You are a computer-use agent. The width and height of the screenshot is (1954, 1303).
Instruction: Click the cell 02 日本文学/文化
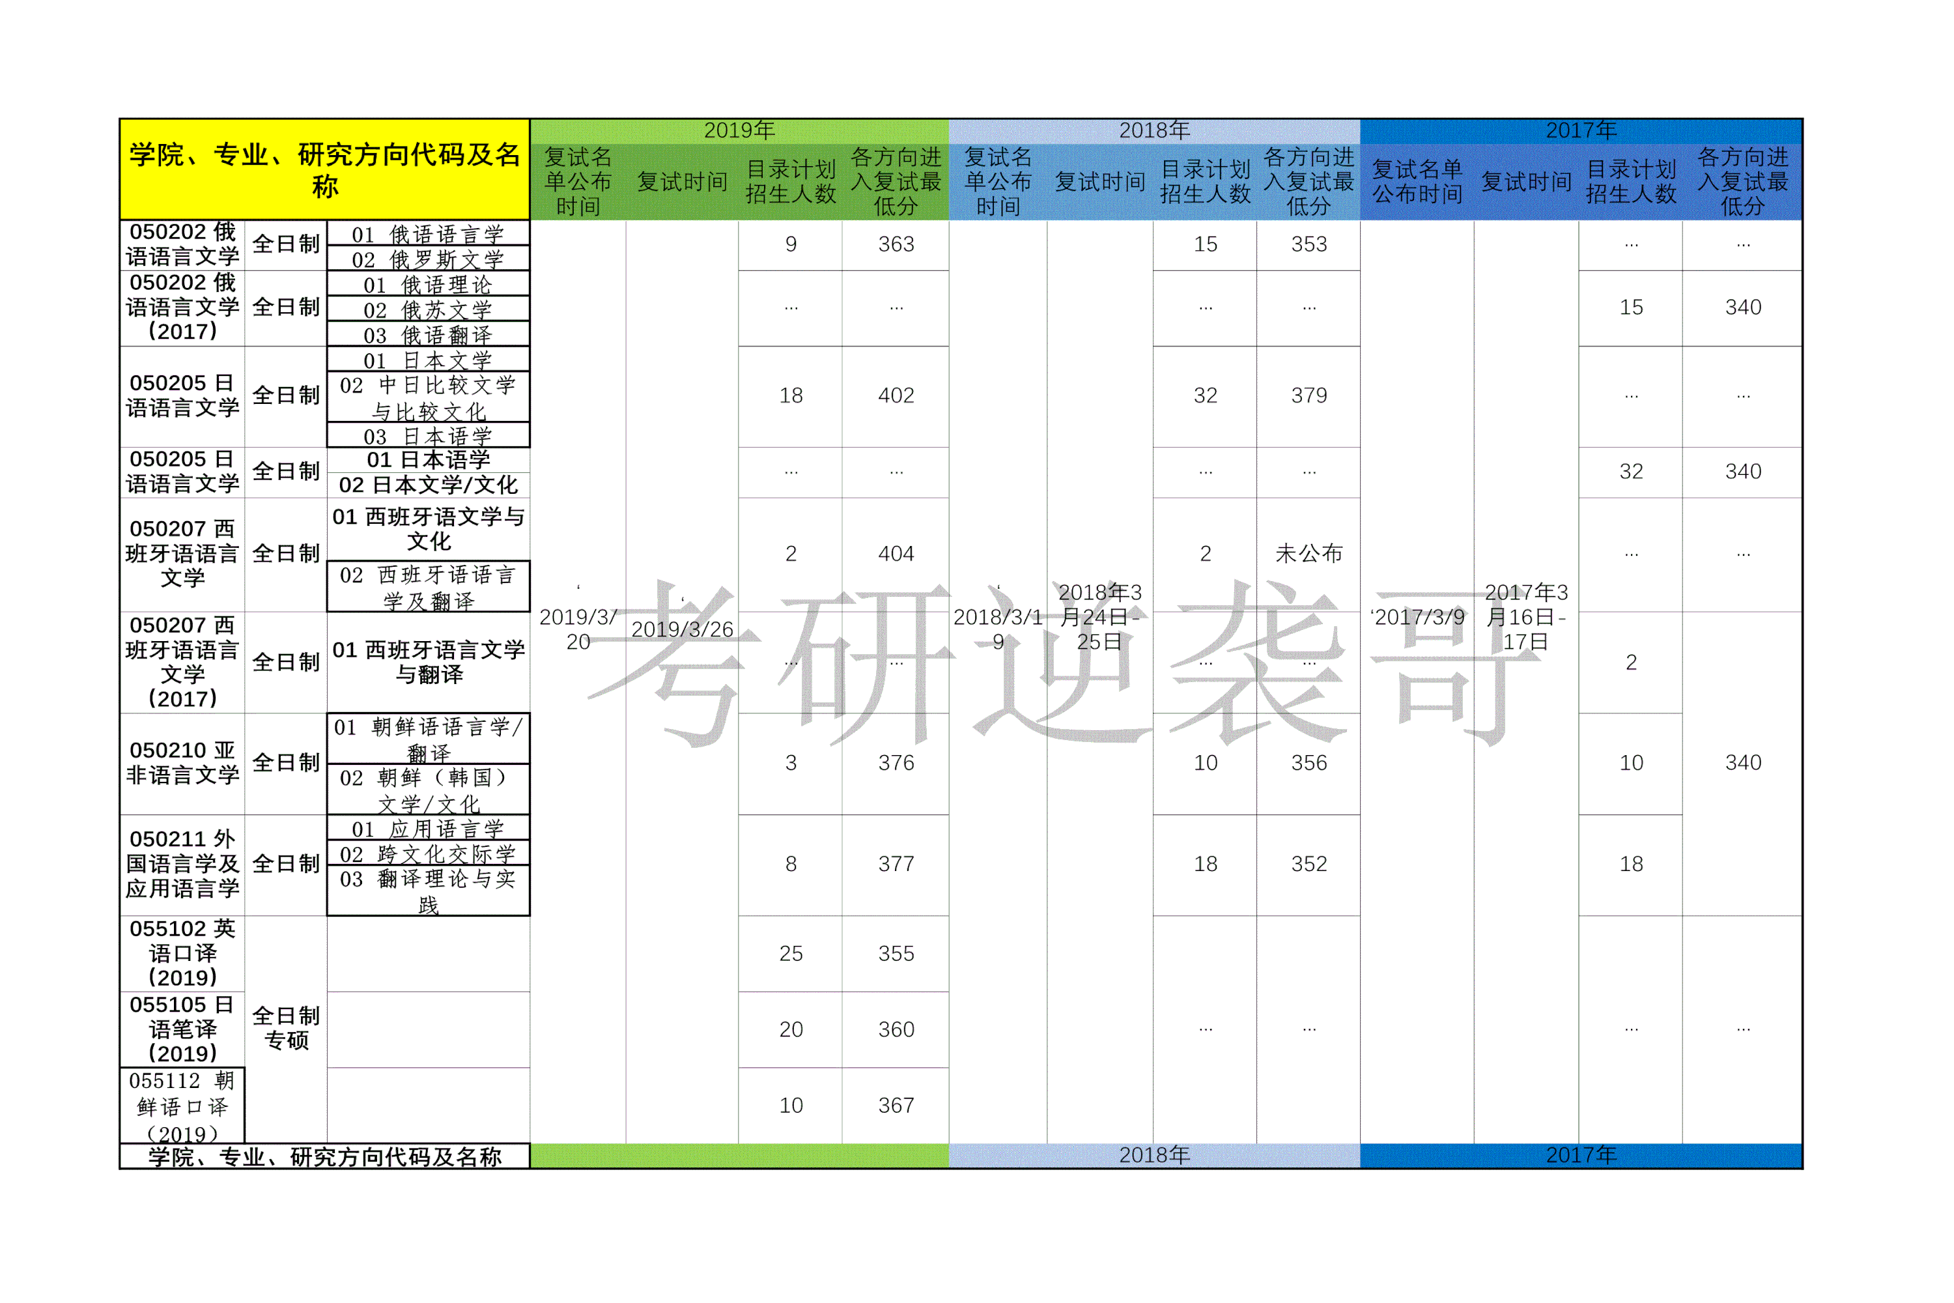point(429,485)
